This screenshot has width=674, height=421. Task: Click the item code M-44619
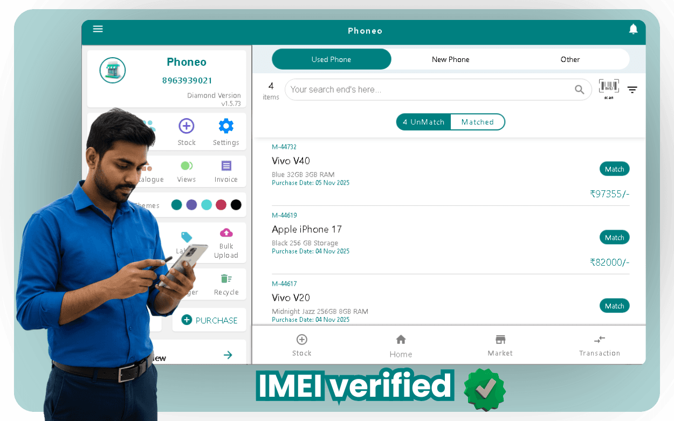[x=284, y=215]
